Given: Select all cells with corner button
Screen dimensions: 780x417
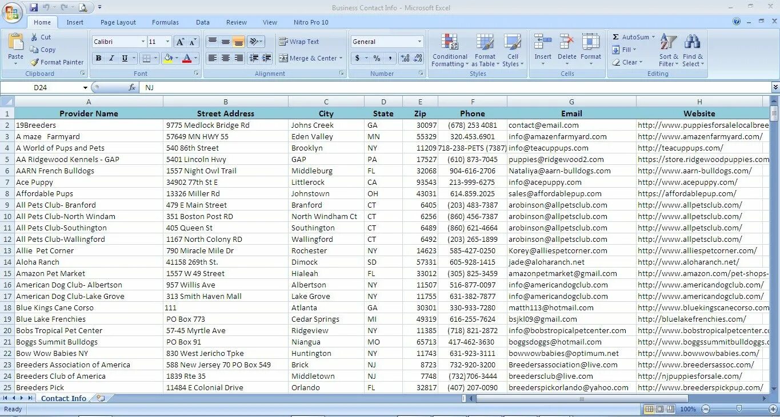Looking at the screenshot, I should pyautogui.click(x=7, y=102).
